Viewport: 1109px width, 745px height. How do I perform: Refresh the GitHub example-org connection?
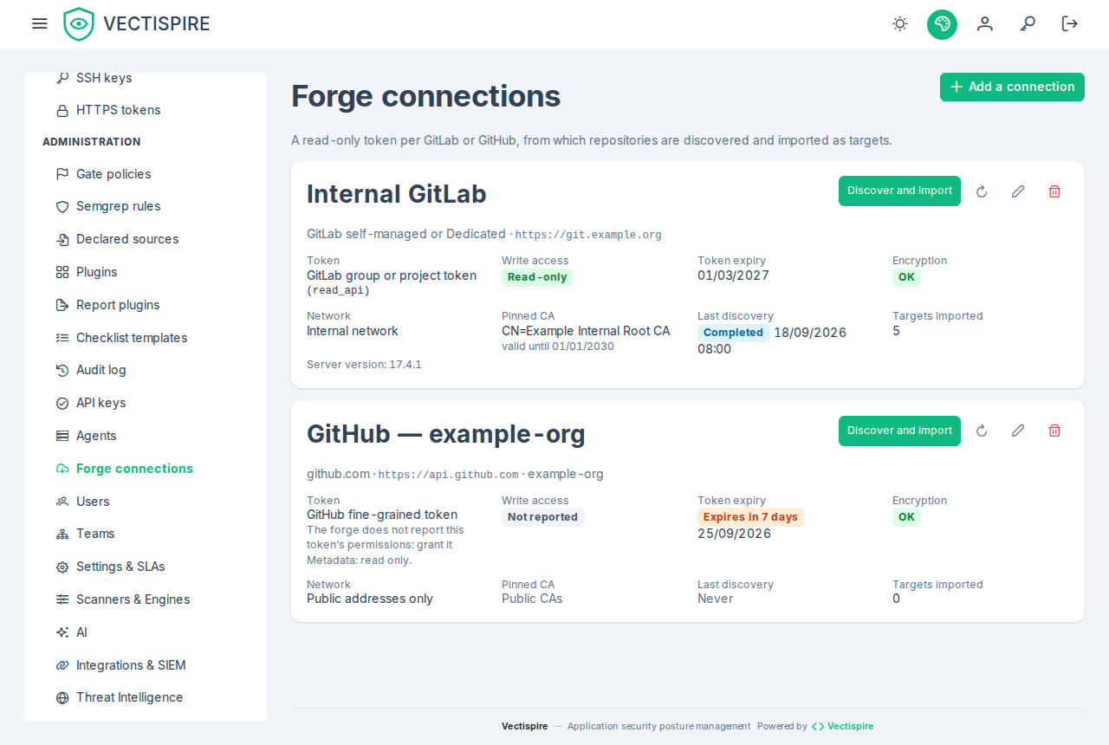[982, 431]
